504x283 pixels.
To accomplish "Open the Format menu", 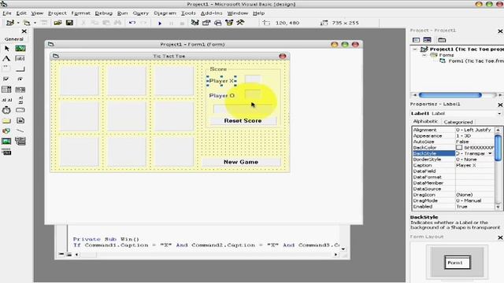I will (80, 13).
